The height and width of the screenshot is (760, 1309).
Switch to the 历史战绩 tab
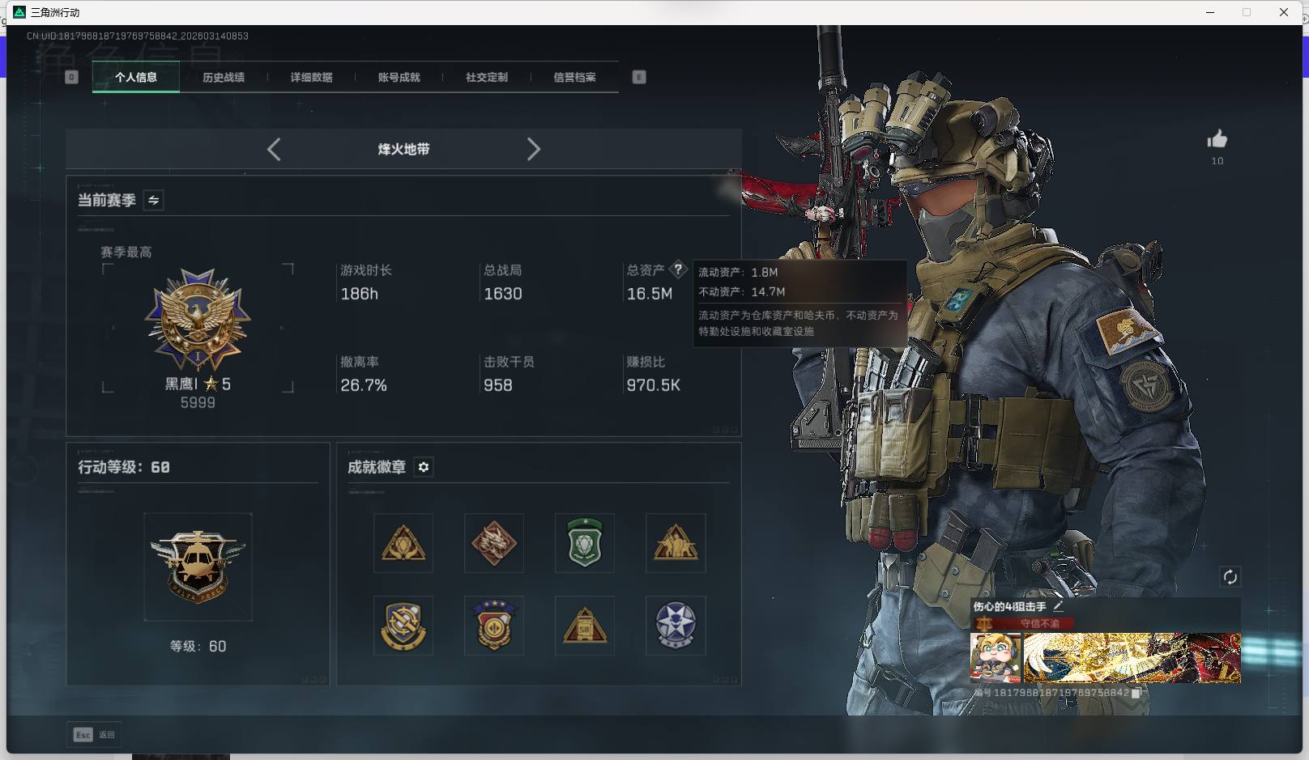[224, 77]
